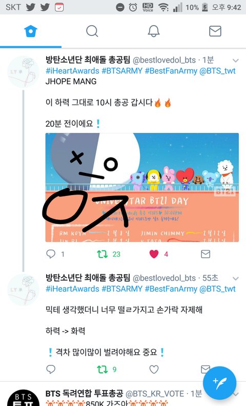
Task: Open @BTS_twt mention in second tweet
Action: pyautogui.click(x=218, y=288)
